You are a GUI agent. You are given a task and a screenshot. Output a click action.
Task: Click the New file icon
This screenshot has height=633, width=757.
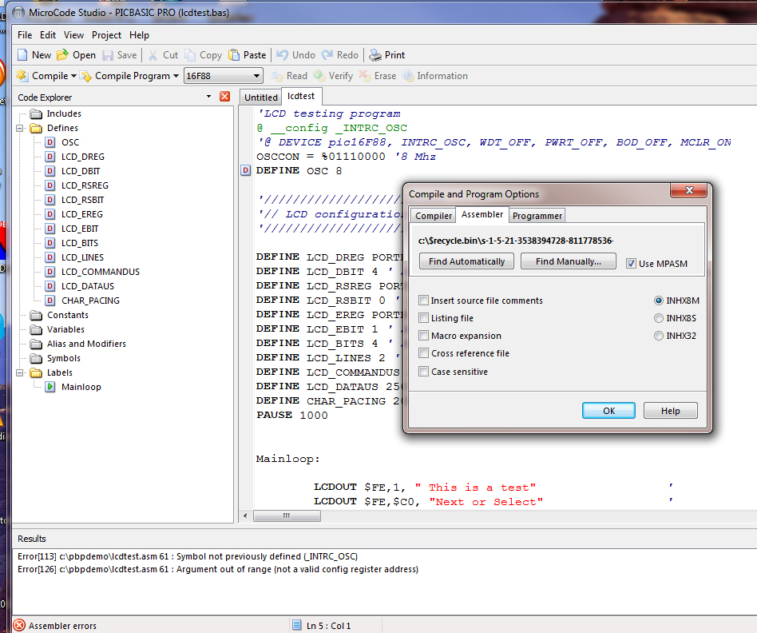(x=22, y=55)
